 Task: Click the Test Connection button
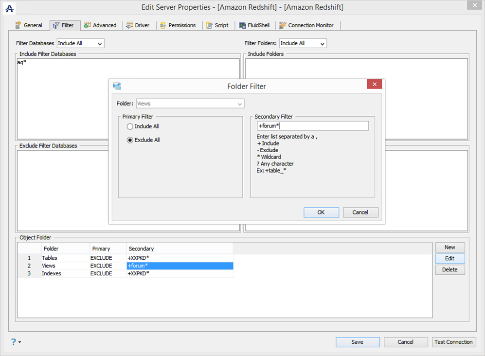pos(453,342)
